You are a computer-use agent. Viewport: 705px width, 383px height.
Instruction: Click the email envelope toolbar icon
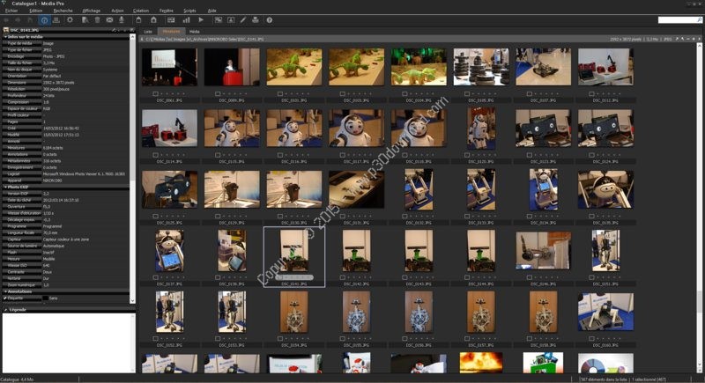click(x=109, y=20)
